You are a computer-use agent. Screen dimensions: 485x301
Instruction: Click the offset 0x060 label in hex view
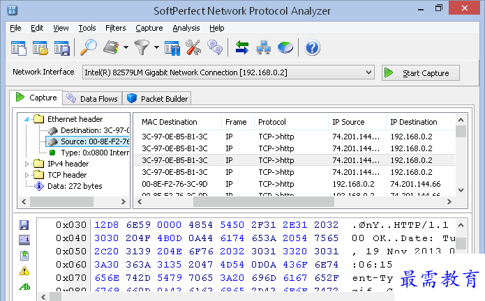pos(71,265)
